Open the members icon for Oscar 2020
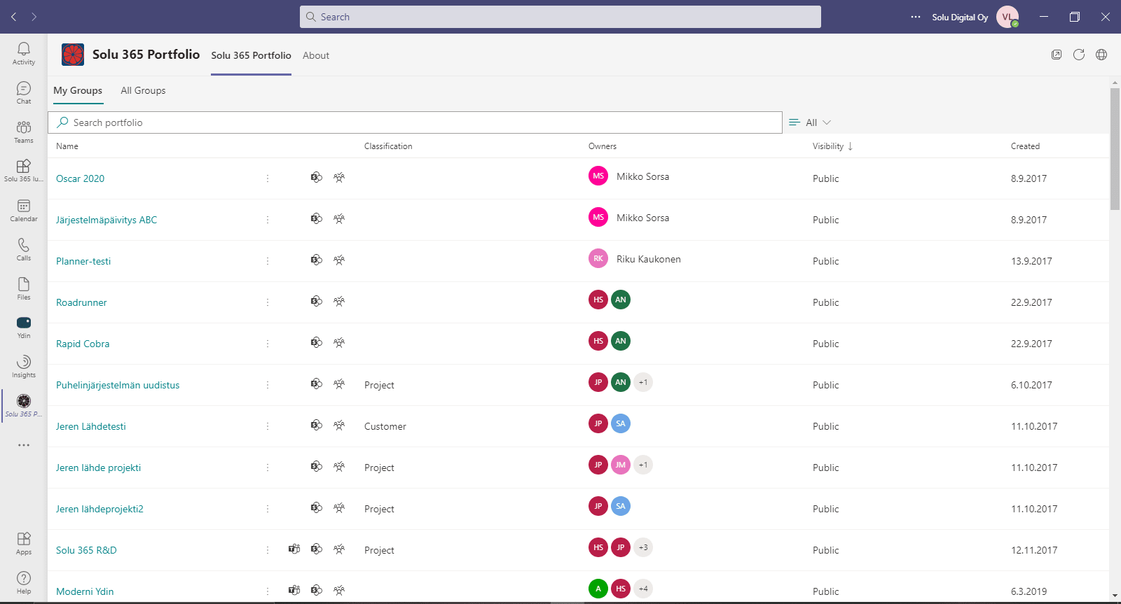 [339, 178]
